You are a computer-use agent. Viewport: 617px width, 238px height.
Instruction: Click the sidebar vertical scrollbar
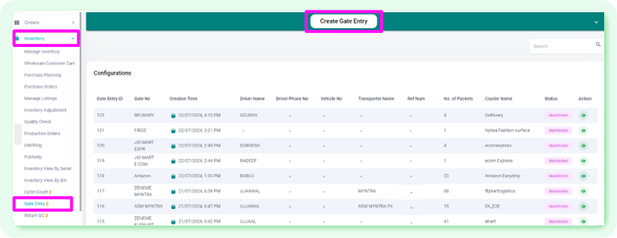click(x=81, y=112)
